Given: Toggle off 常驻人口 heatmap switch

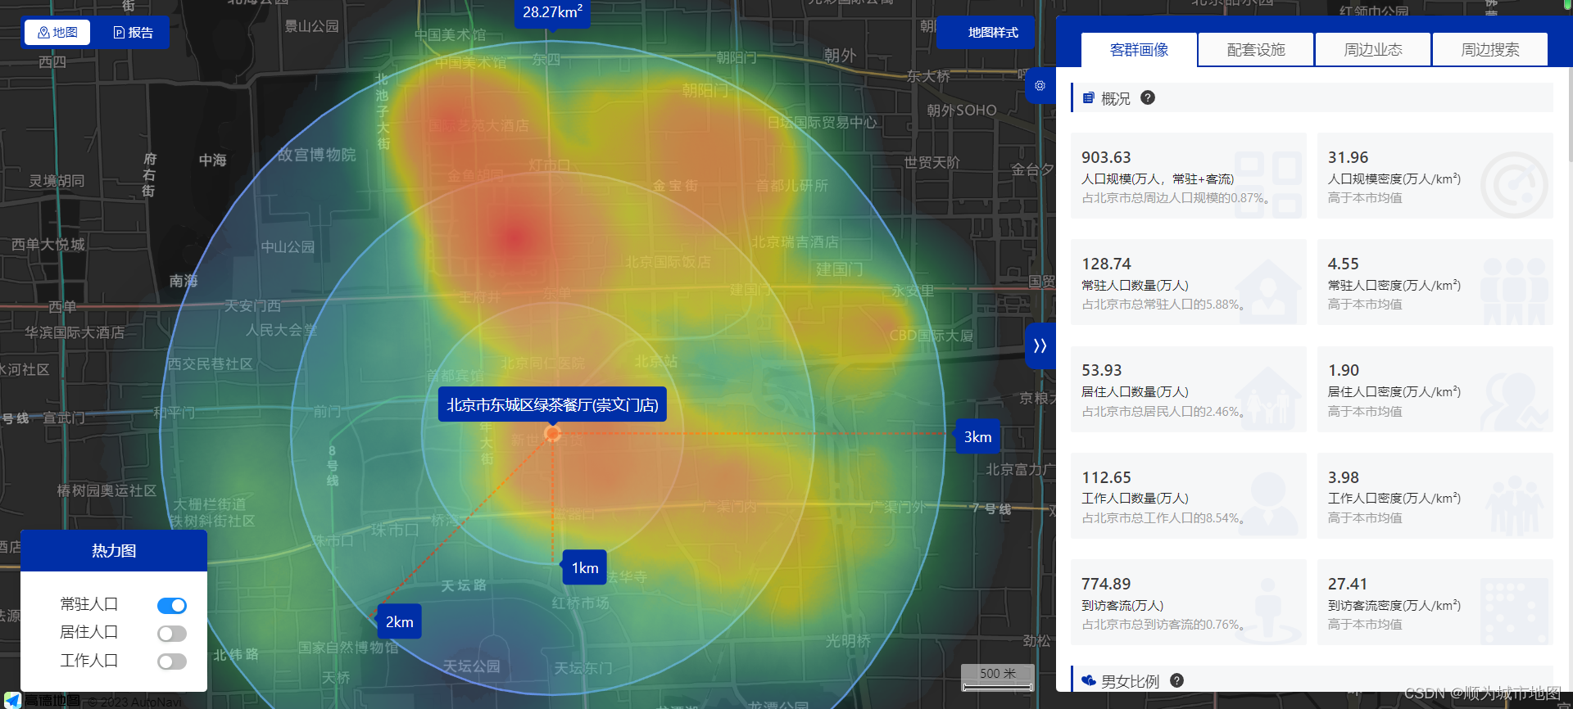Looking at the screenshot, I should [x=172, y=606].
